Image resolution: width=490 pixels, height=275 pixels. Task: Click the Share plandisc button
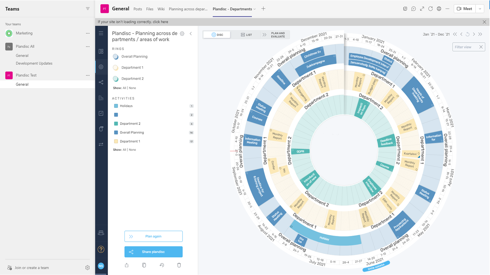point(154,252)
